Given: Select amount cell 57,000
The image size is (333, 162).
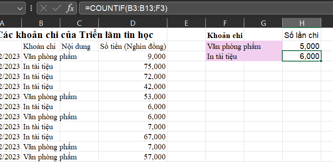Looking at the screenshot, I should (133, 157).
